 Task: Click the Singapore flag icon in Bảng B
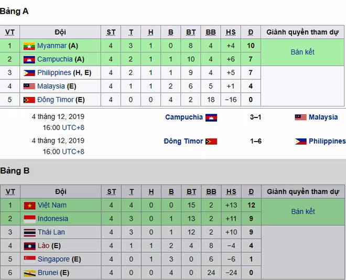(29, 260)
